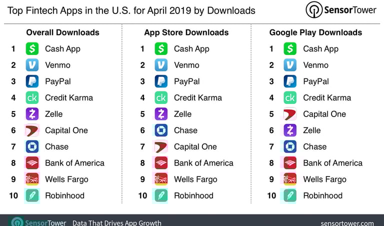The image size is (384, 226).
Task: Click the Zelle icon in App Store Downloads
Action: click(161, 114)
